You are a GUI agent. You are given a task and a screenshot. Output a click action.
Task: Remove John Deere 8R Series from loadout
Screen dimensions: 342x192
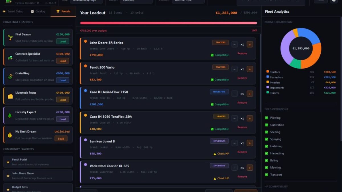[x=242, y=53]
